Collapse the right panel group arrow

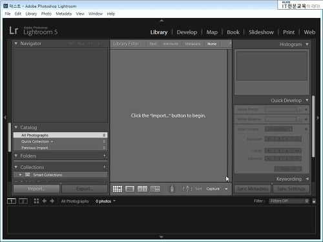[318, 117]
